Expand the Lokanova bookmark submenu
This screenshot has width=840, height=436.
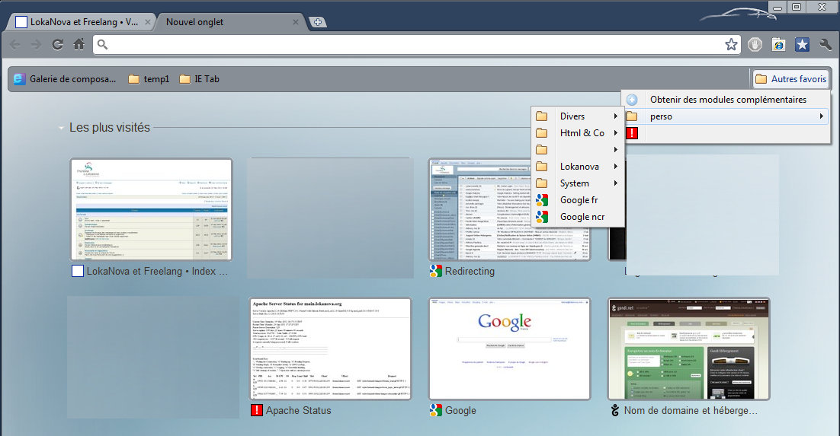578,167
